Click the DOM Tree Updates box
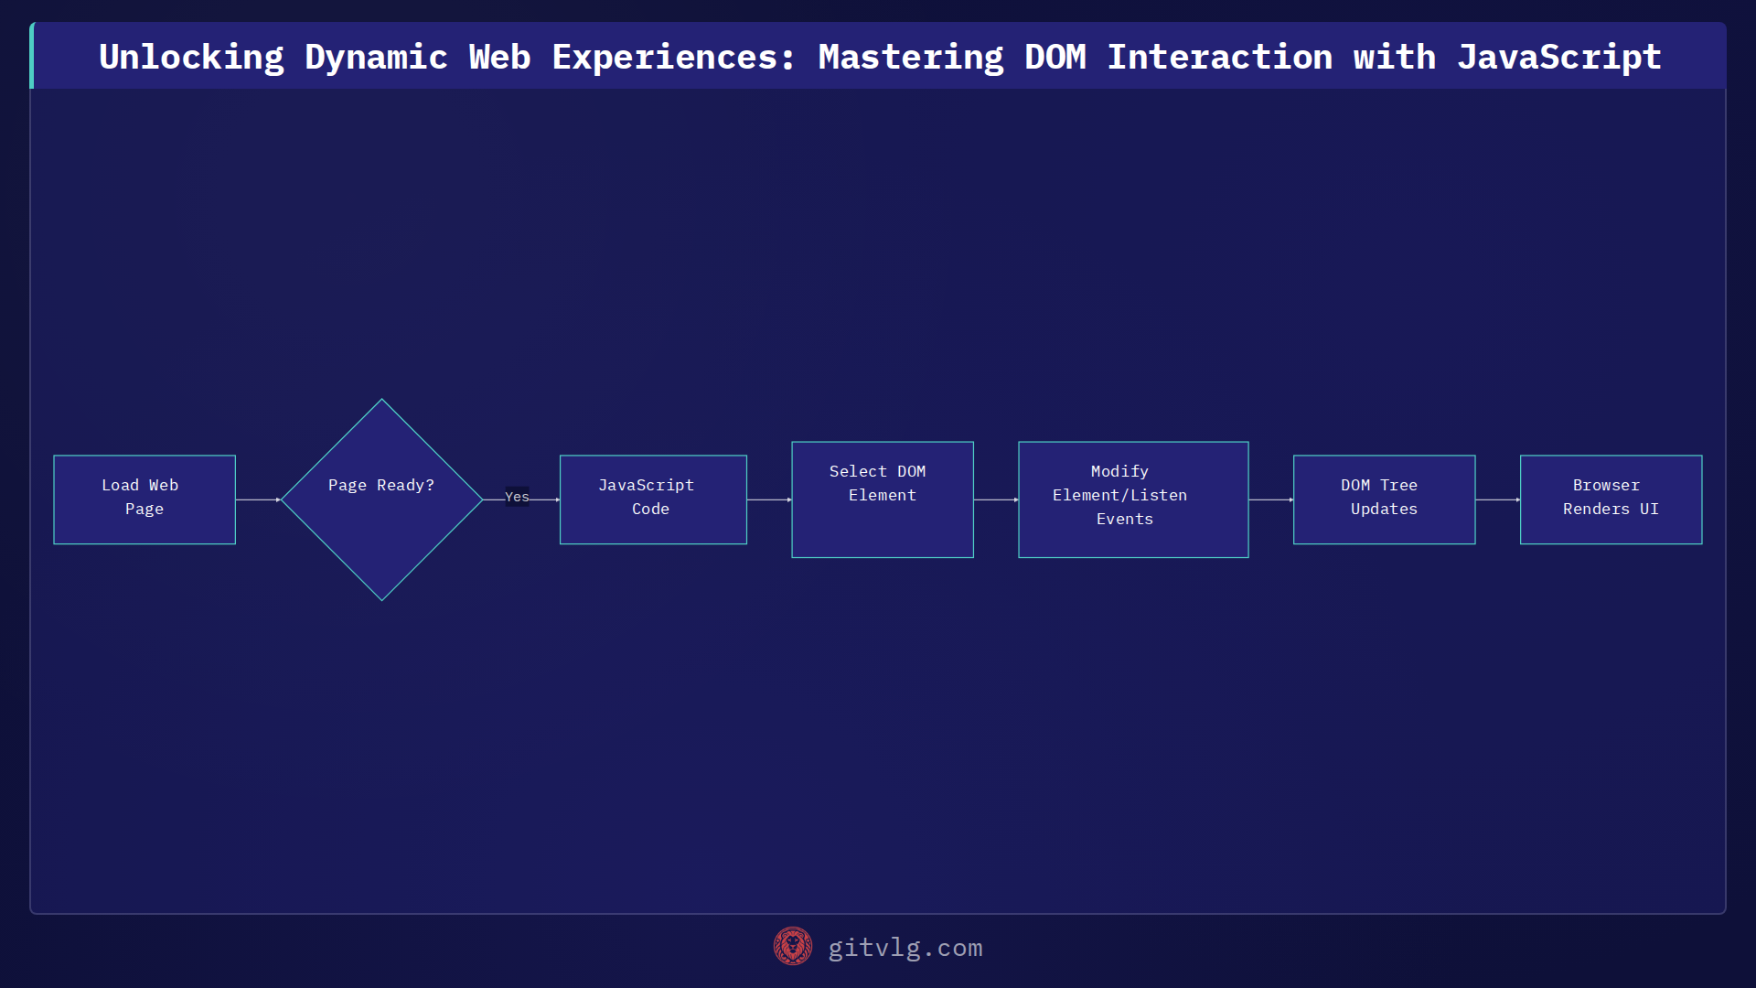 tap(1384, 499)
